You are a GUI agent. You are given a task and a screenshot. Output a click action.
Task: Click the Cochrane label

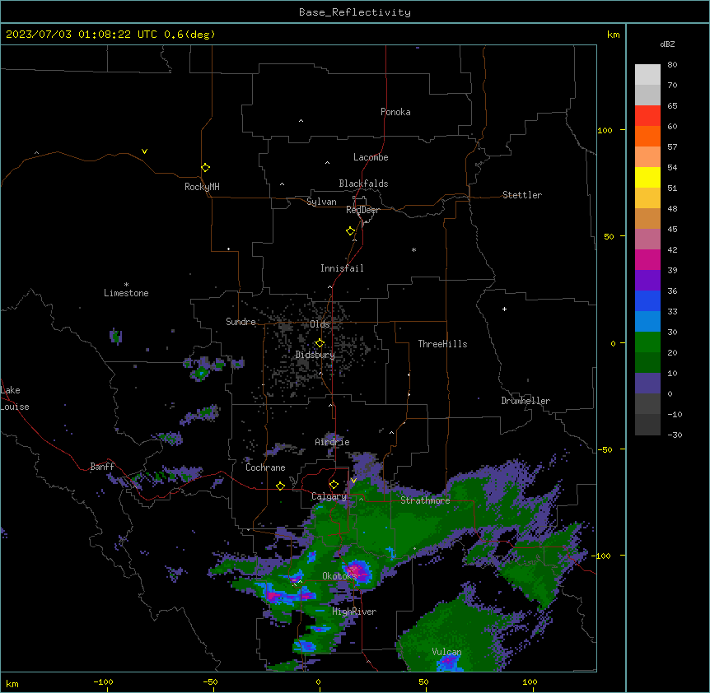click(x=265, y=467)
